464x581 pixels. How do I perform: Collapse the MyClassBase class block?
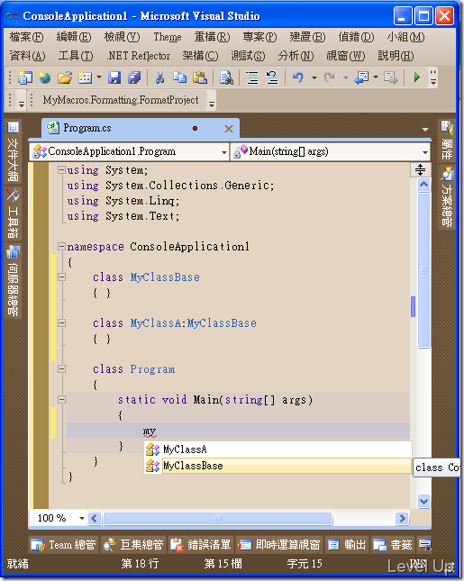61,277
